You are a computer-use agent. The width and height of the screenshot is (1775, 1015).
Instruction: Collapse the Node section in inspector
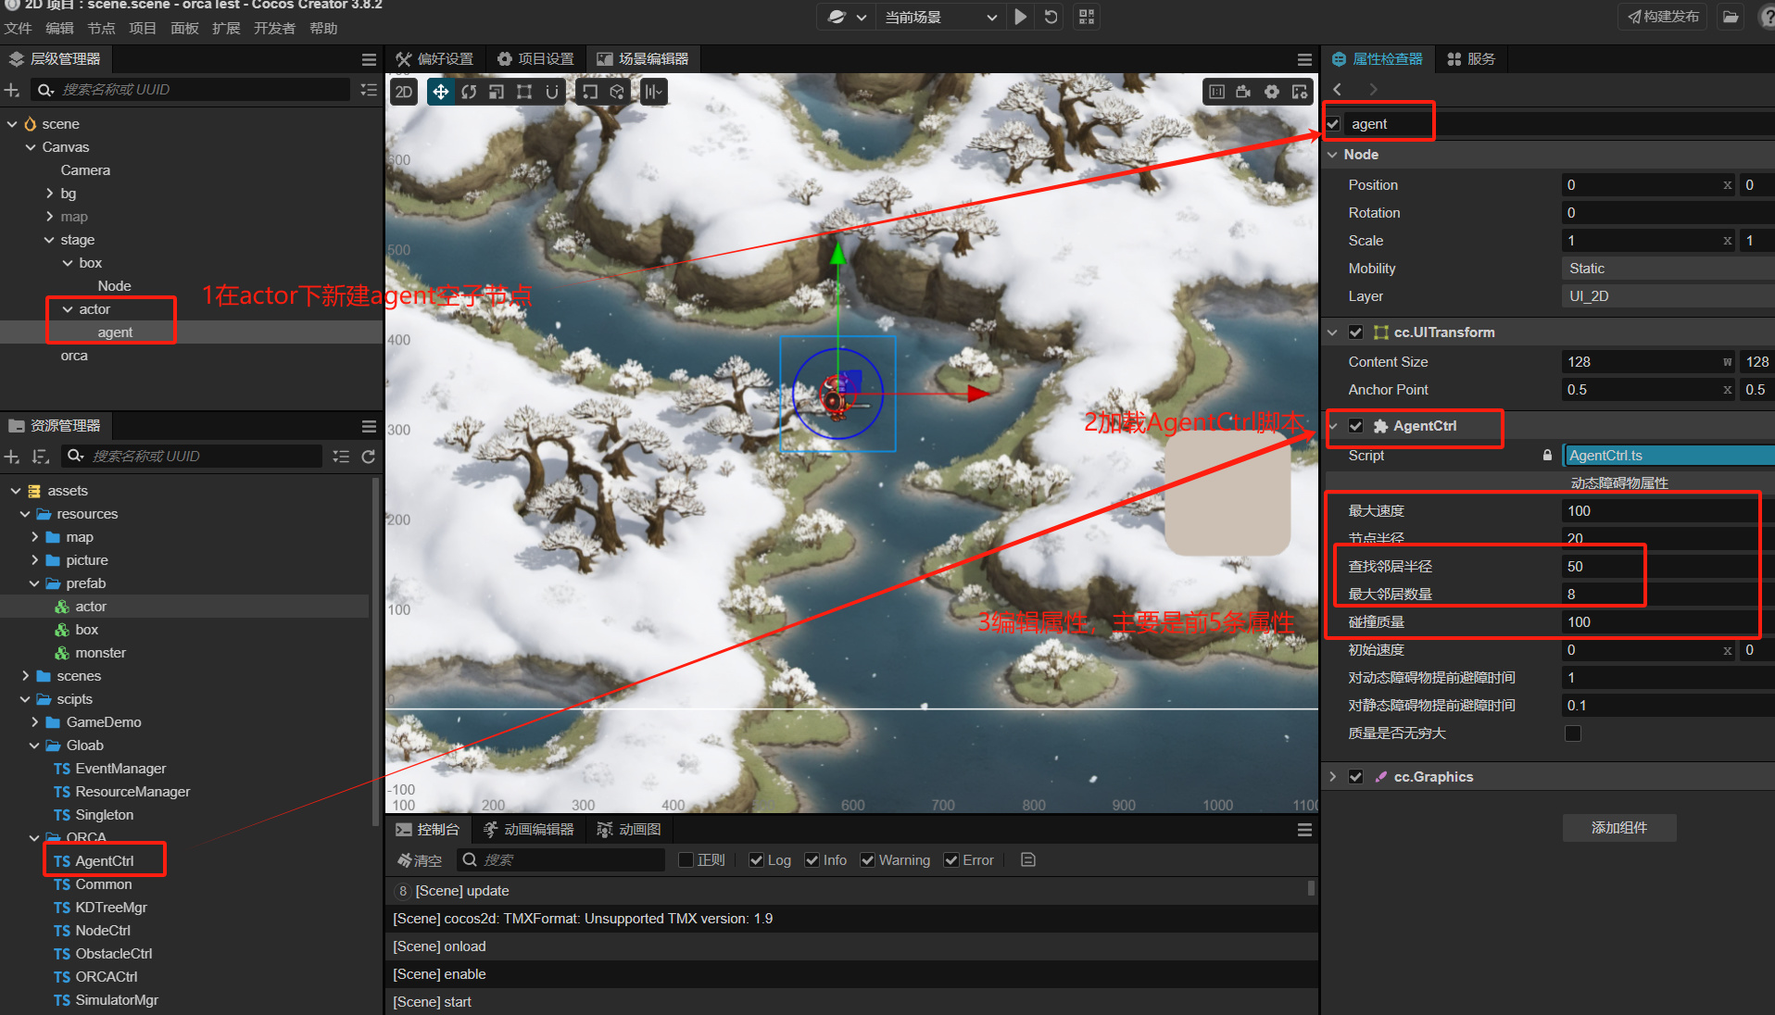click(x=1333, y=155)
